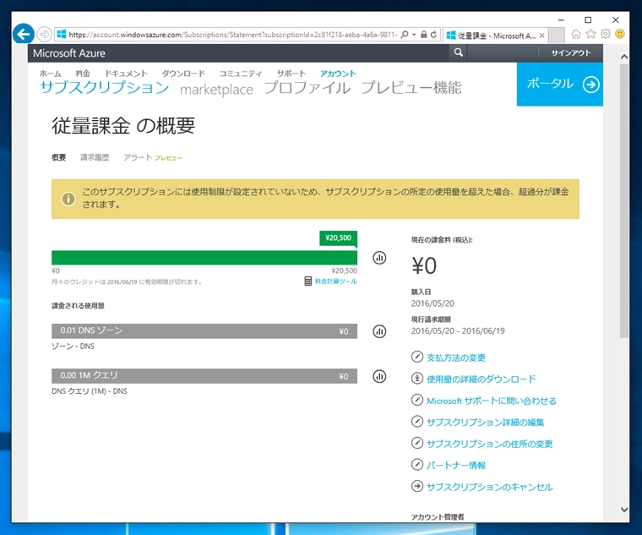This screenshot has width=642, height=535.
Task: Click the scrollbar up arrow
Action: tap(624, 57)
